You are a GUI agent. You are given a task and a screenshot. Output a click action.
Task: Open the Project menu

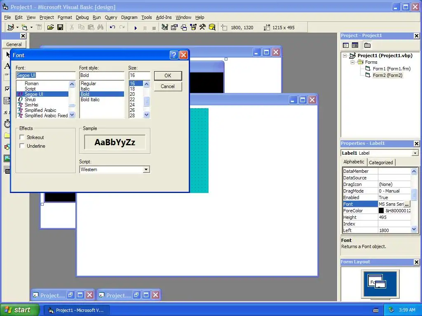47,17
